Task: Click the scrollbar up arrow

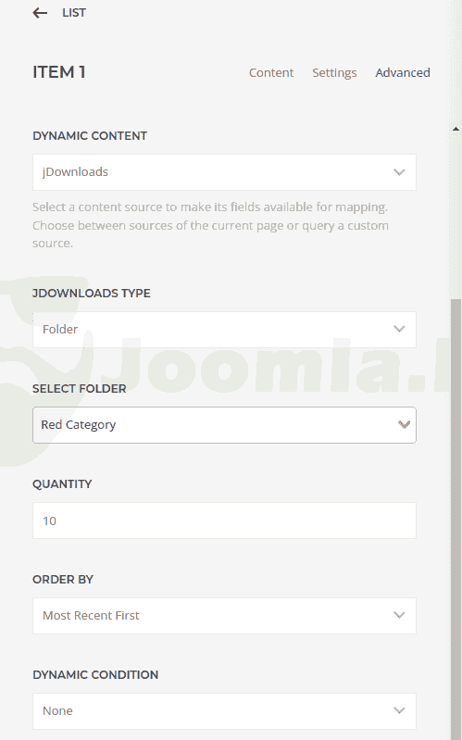Action: 456,129
